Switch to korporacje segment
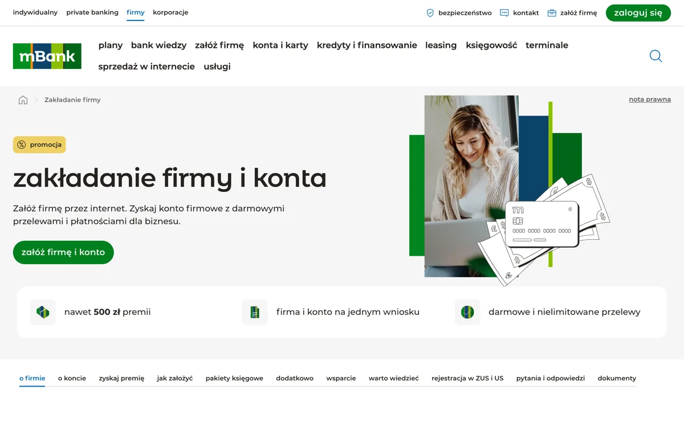This screenshot has height=427, width=684. click(x=170, y=13)
